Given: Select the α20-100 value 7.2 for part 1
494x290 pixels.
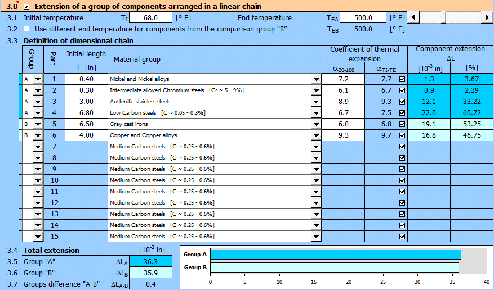Looking at the screenshot, I should pos(343,79).
